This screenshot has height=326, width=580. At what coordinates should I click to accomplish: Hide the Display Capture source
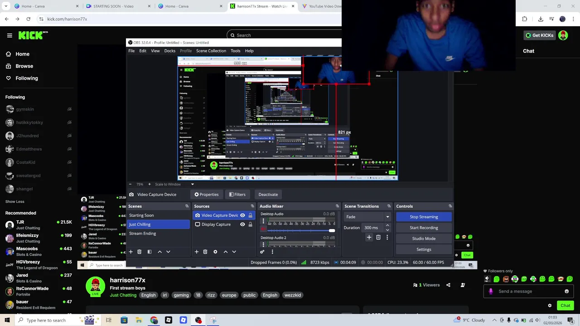click(242, 225)
